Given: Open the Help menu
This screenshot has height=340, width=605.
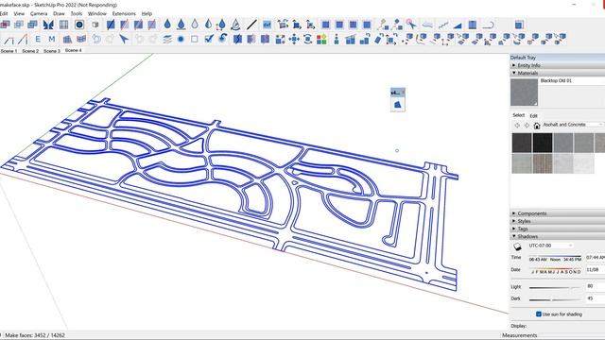Looking at the screenshot, I should (147, 13).
